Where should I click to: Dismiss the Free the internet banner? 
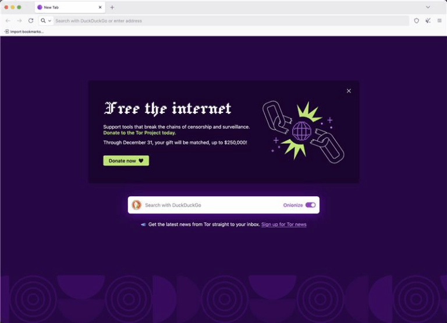click(x=349, y=91)
